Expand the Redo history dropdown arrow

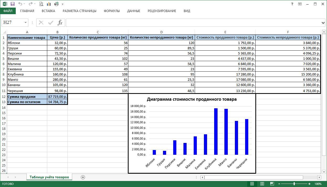pyautogui.click(x=35, y=4)
